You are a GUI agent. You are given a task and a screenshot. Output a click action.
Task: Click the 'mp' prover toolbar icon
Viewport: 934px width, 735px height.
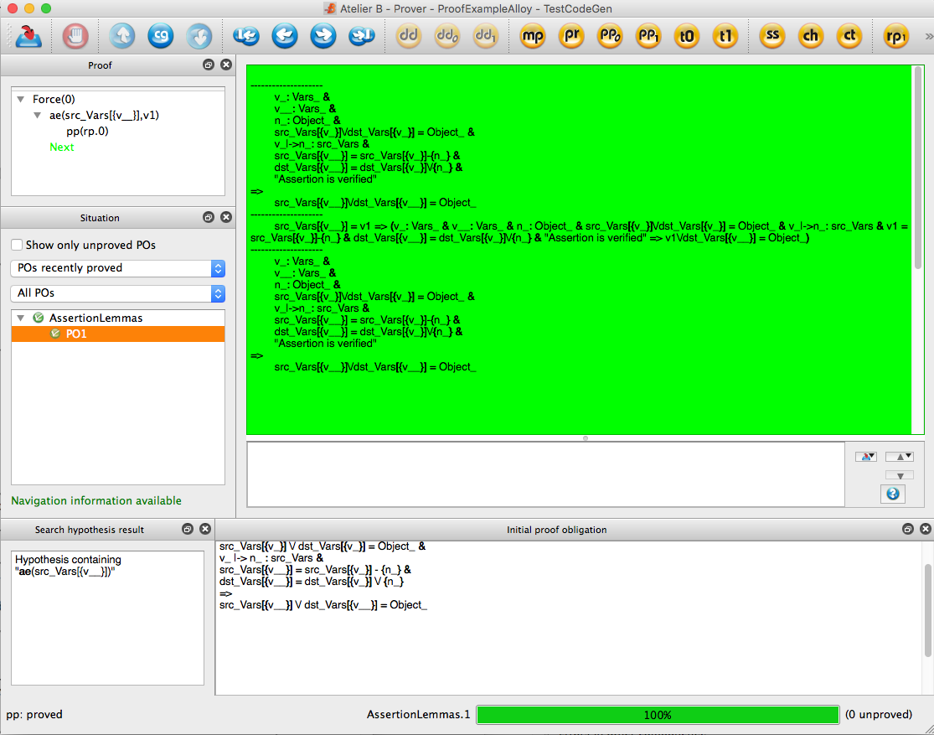tap(533, 36)
